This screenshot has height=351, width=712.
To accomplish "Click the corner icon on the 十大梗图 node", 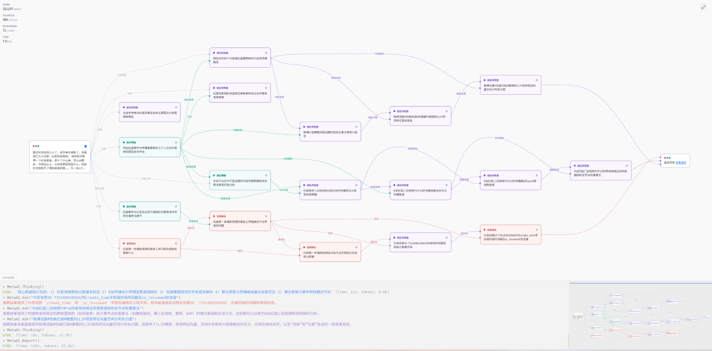I will [266, 53].
